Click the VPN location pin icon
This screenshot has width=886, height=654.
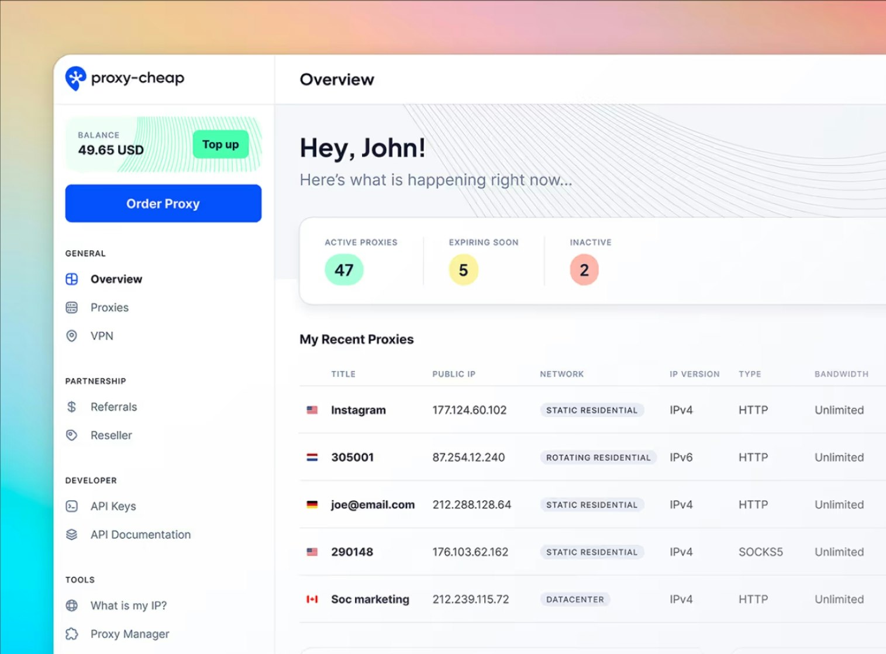(x=72, y=336)
